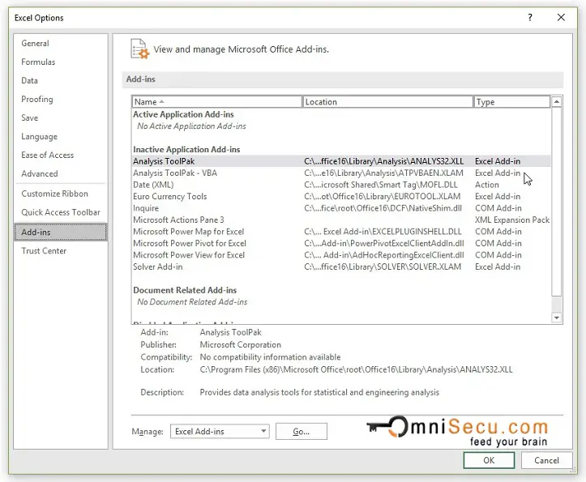The image size is (586, 482).
Task: Open the Proofing options category
Action: click(x=37, y=100)
